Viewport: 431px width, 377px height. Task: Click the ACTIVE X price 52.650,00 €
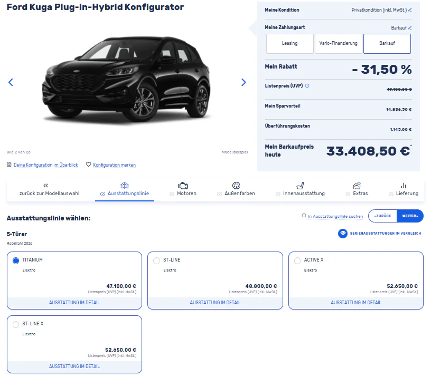click(402, 286)
